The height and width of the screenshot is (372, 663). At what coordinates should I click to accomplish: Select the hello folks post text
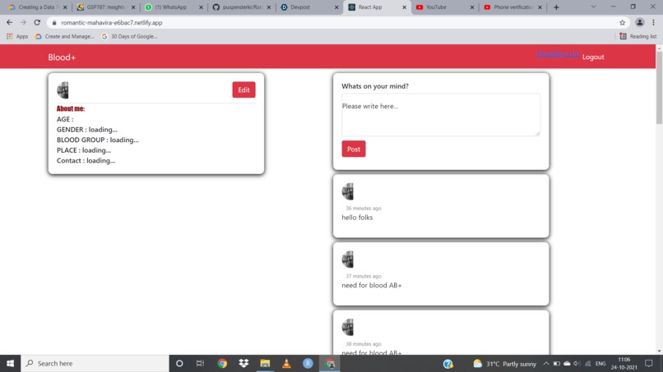[x=357, y=218]
